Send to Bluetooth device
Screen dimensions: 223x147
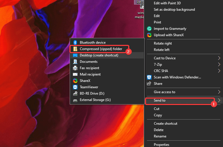point(107,43)
